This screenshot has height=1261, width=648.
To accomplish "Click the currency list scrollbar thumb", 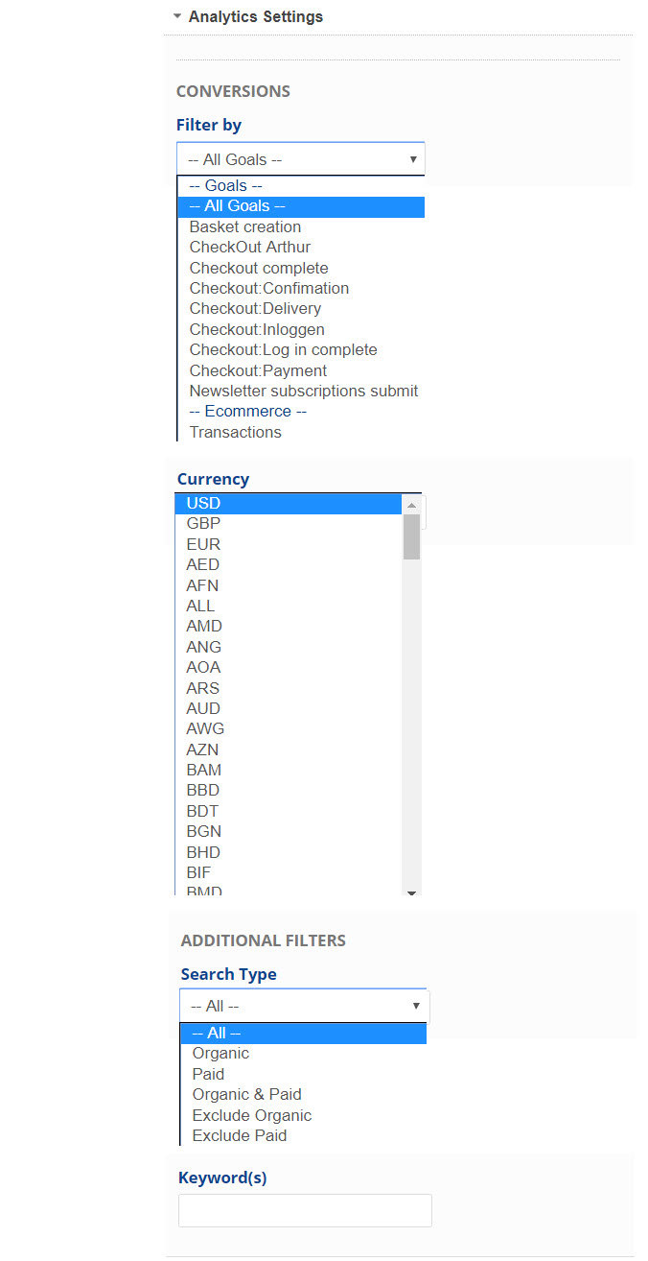I will click(x=411, y=535).
